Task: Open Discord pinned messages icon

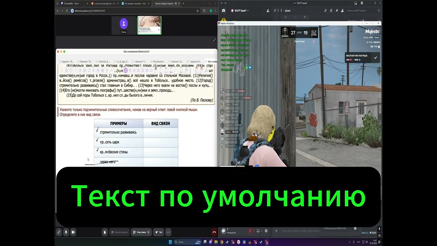Action: [337, 11]
